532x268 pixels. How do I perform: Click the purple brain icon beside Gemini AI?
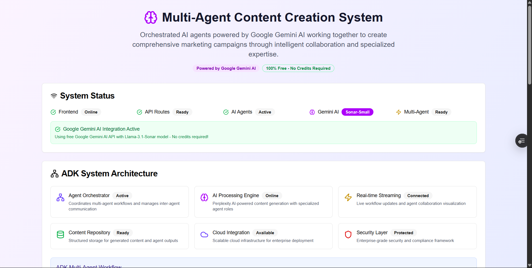pos(312,112)
